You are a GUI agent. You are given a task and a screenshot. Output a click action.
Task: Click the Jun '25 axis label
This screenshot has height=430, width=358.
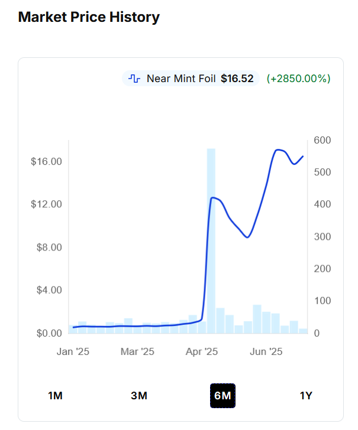point(266,351)
